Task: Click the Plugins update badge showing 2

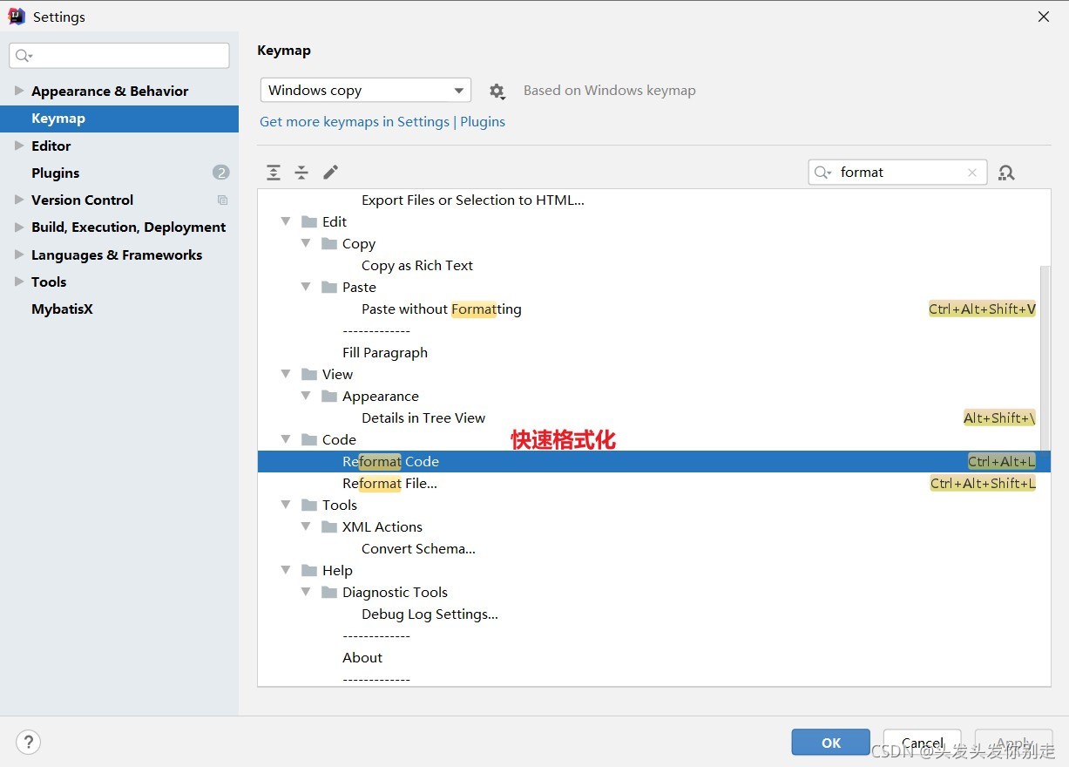Action: click(x=221, y=173)
